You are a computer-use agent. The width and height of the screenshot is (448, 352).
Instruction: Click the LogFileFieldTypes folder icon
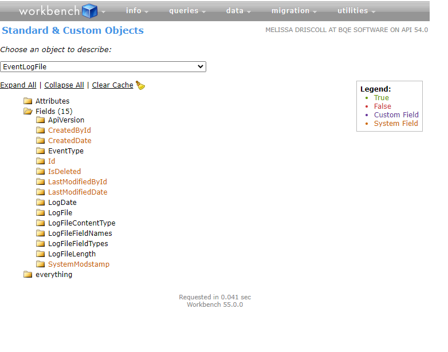click(40, 243)
